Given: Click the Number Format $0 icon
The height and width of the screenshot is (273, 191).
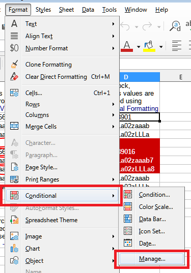Looking at the screenshot, I should click(14, 48).
